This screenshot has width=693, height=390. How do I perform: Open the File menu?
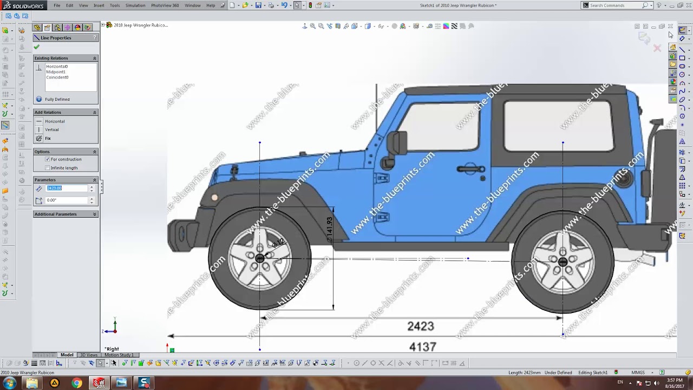click(x=57, y=5)
